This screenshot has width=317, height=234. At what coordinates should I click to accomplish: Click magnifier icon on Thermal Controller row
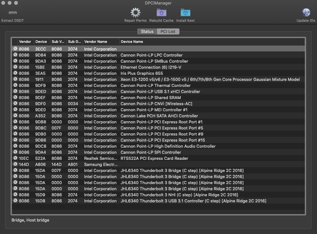pyautogui.click(x=15, y=85)
